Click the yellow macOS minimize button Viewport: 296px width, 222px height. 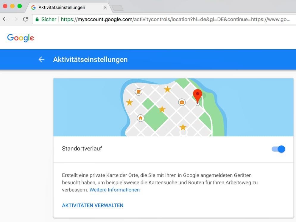click(13, 6)
